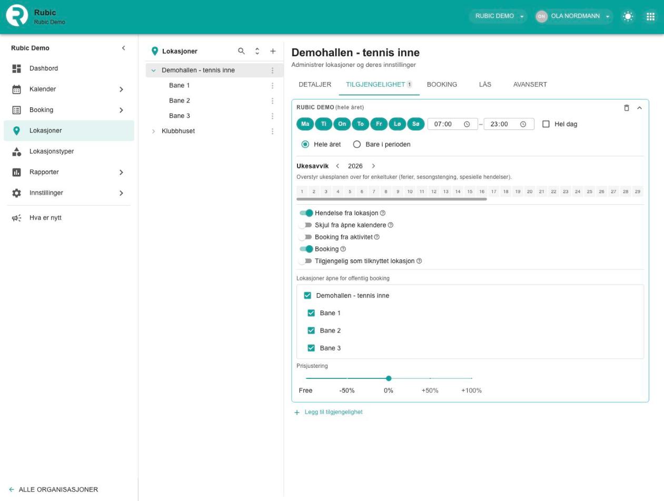This screenshot has height=501, width=664.
Task: Set Prisjustering slider to Free
Action: coord(306,378)
